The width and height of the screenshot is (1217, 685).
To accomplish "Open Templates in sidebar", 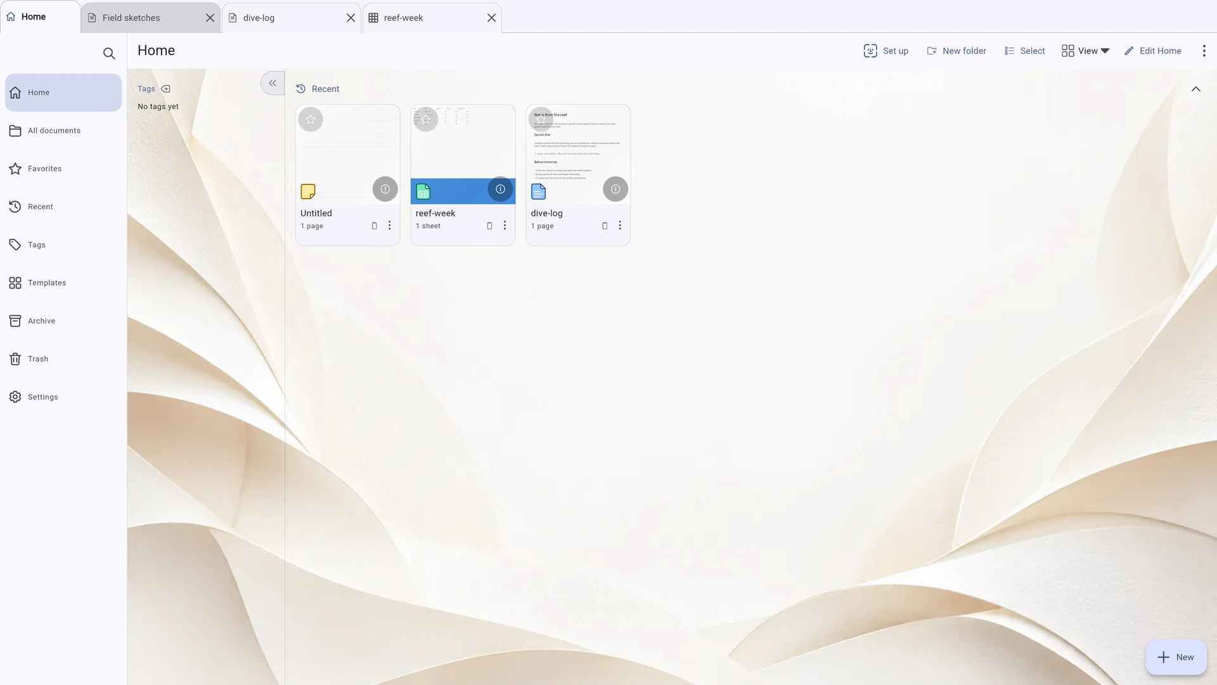I will (x=63, y=283).
